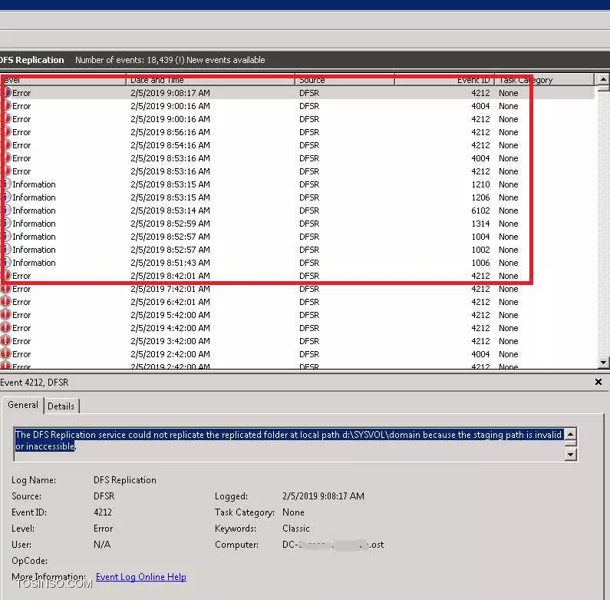The image size is (610, 600).
Task: Click the Keywords value Classic
Action: coord(296,529)
